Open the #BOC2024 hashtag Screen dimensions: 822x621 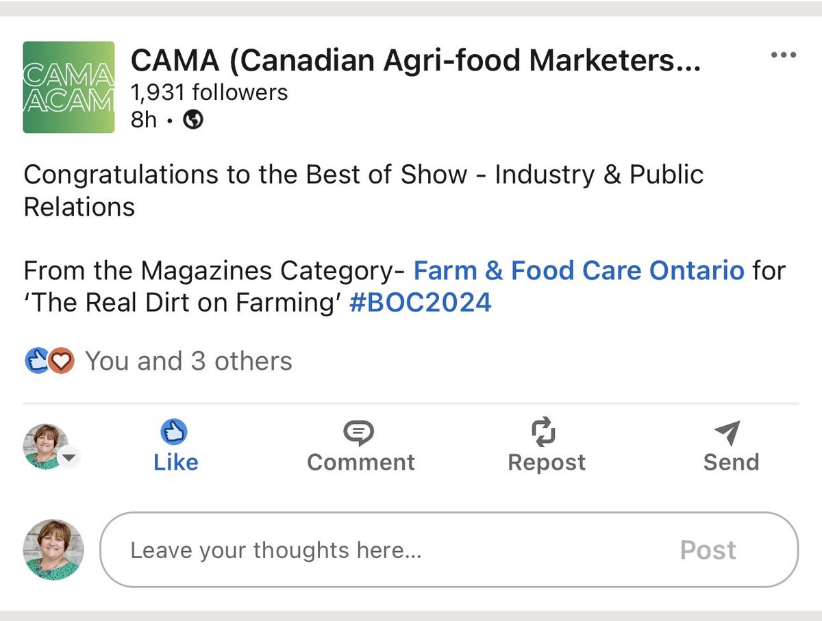coord(420,303)
